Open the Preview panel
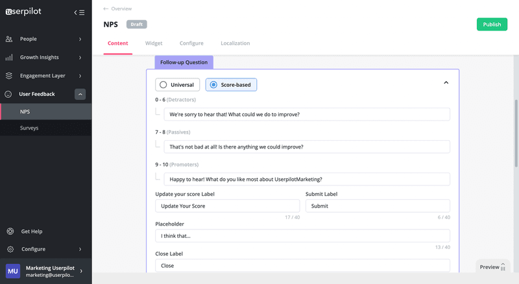The width and height of the screenshot is (519, 284). [492, 266]
